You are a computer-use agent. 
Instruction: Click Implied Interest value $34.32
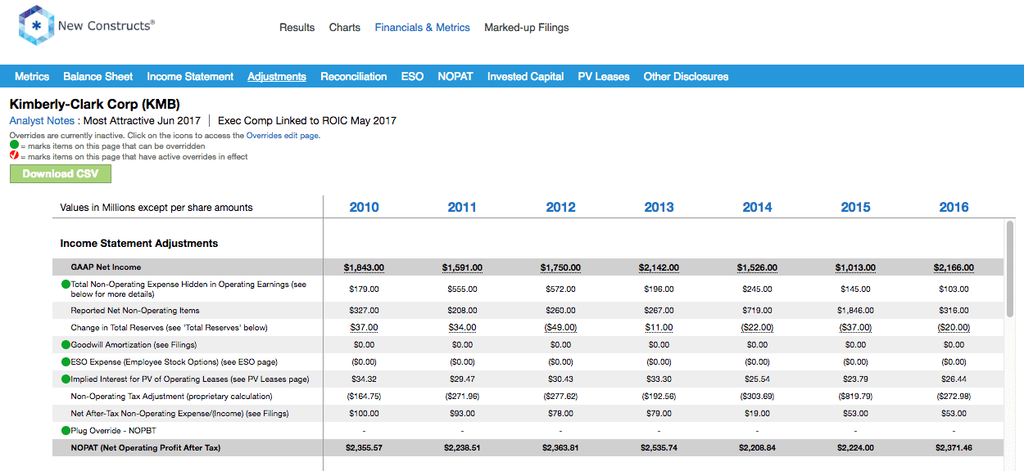[x=364, y=379]
